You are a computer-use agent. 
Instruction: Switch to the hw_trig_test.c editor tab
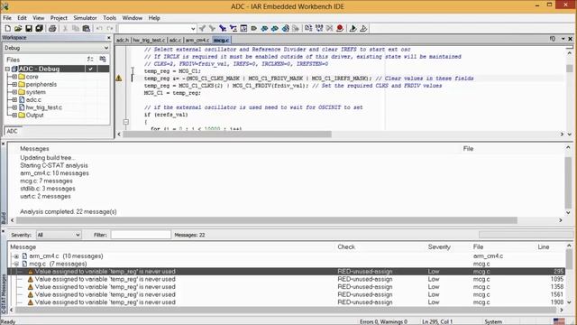click(x=149, y=40)
